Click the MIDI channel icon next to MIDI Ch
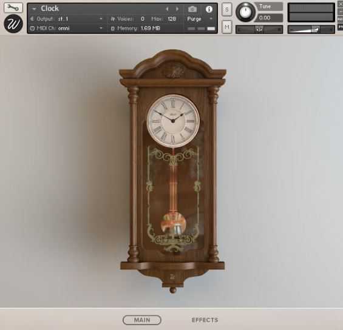 click(x=32, y=28)
